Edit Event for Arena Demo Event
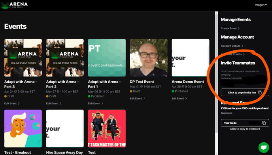Screen dimensions: 272x155 point(179,98)
